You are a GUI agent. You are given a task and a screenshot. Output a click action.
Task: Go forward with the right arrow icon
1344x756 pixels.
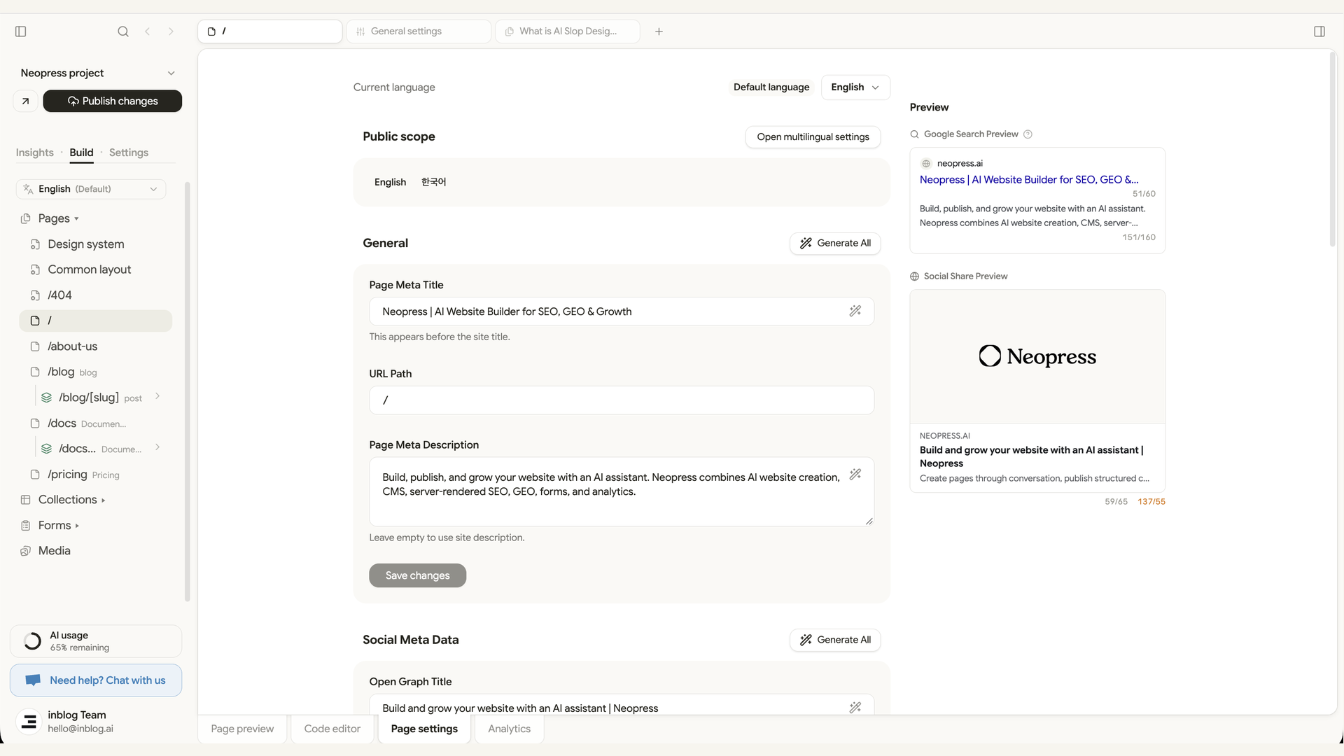pyautogui.click(x=171, y=31)
